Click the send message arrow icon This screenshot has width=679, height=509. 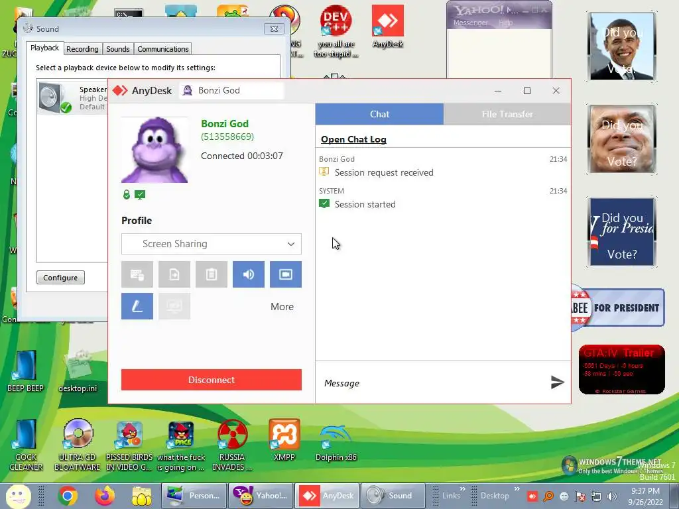click(x=557, y=382)
